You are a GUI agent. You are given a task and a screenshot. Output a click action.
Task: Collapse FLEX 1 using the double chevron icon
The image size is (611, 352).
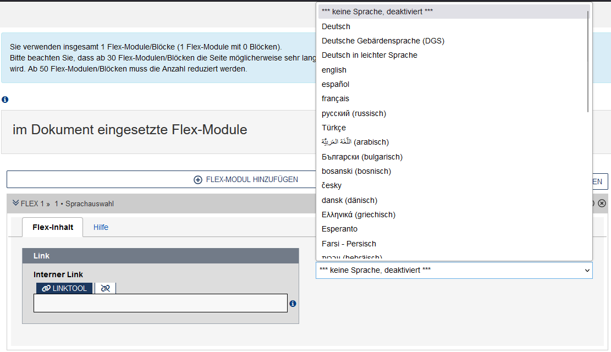click(15, 204)
